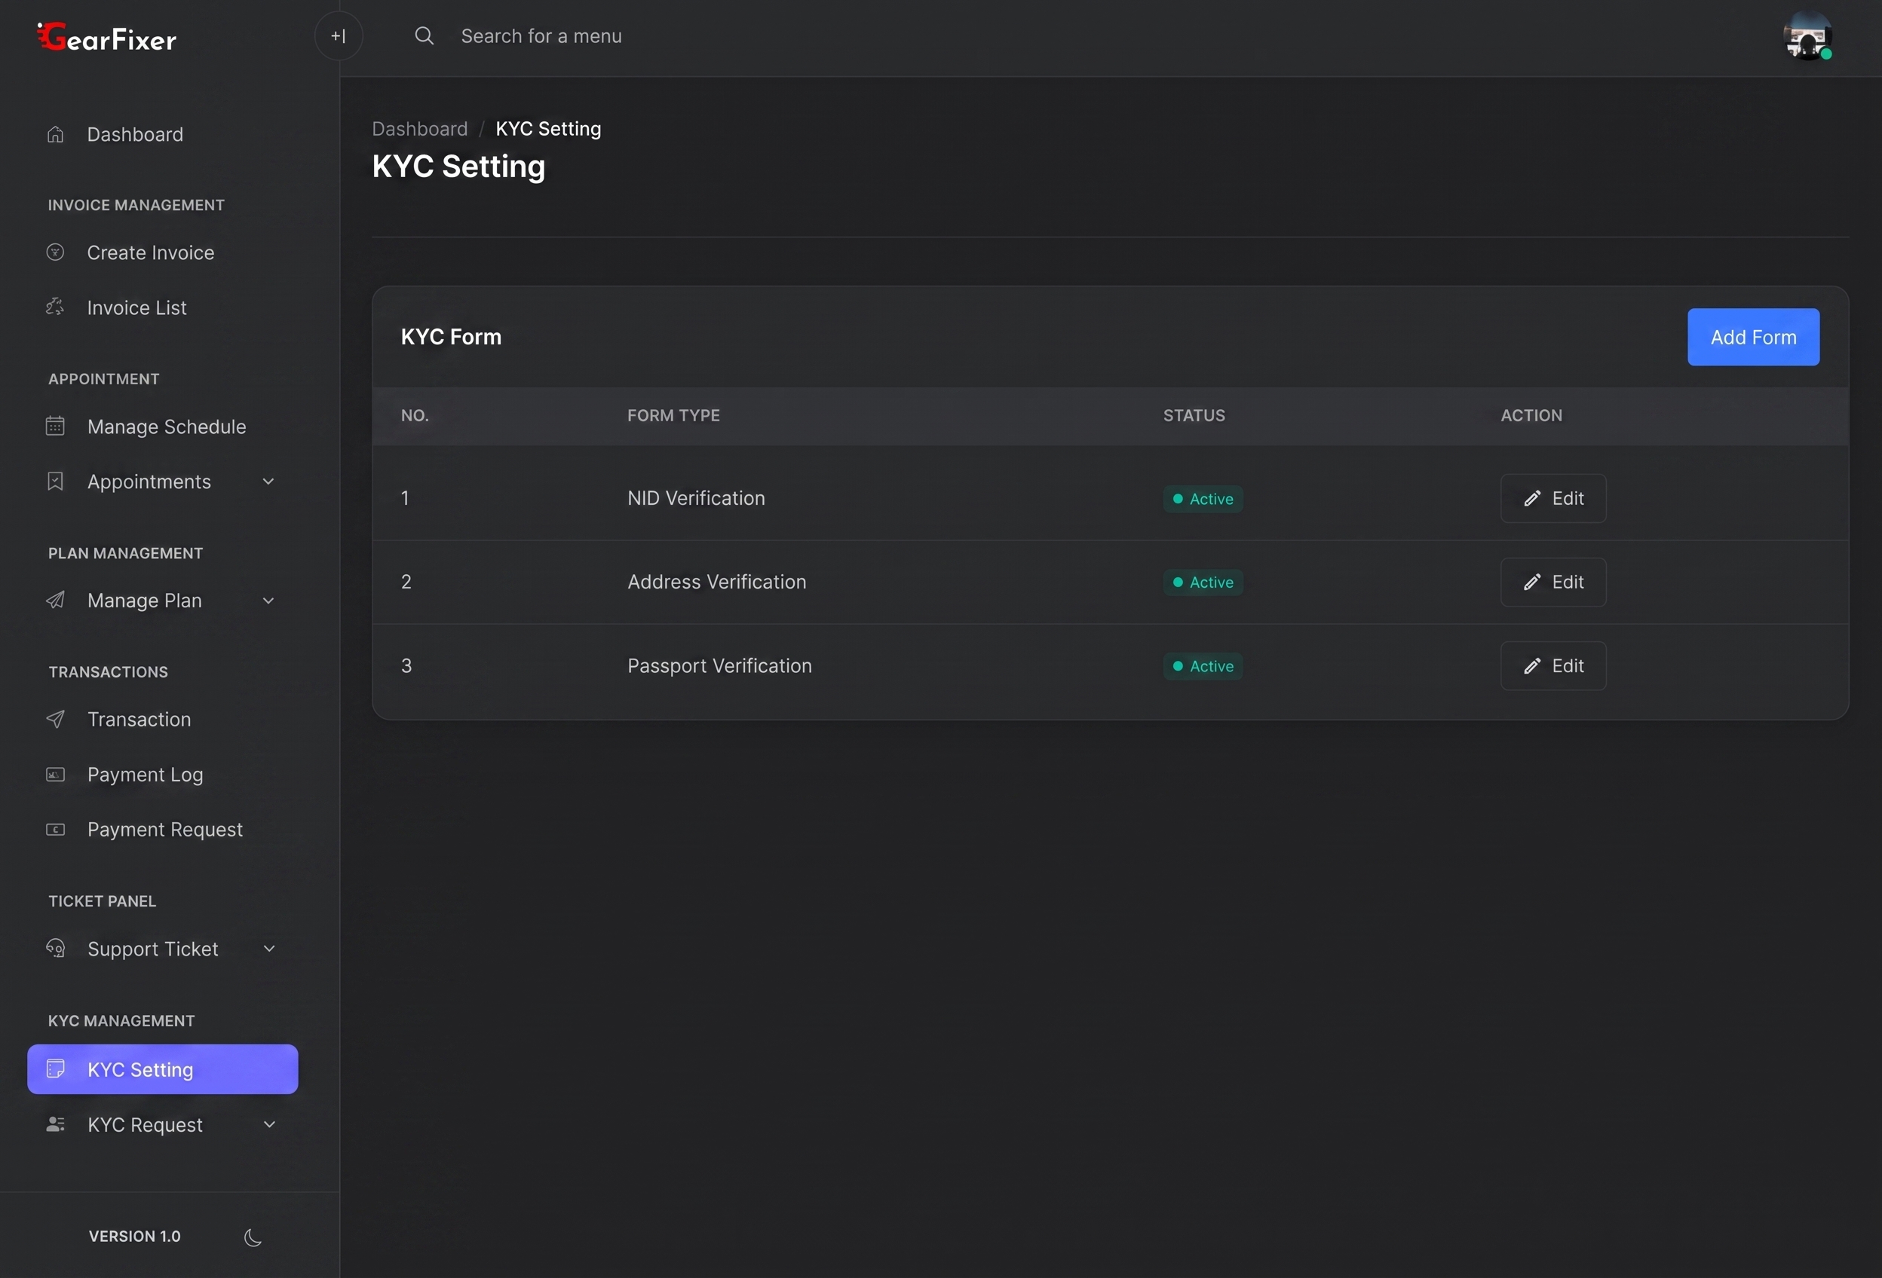The height and width of the screenshot is (1278, 1882).
Task: Open the Payment Request menu item
Action: click(163, 830)
